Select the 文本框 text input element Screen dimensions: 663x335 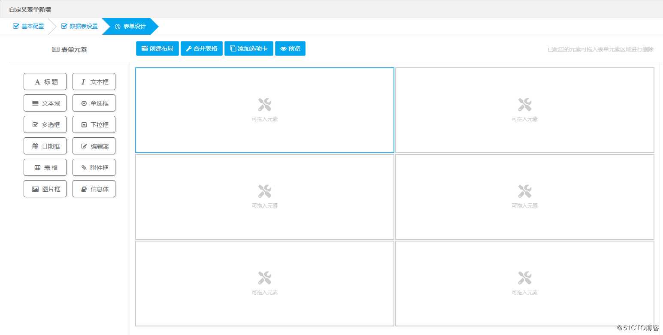(x=94, y=81)
